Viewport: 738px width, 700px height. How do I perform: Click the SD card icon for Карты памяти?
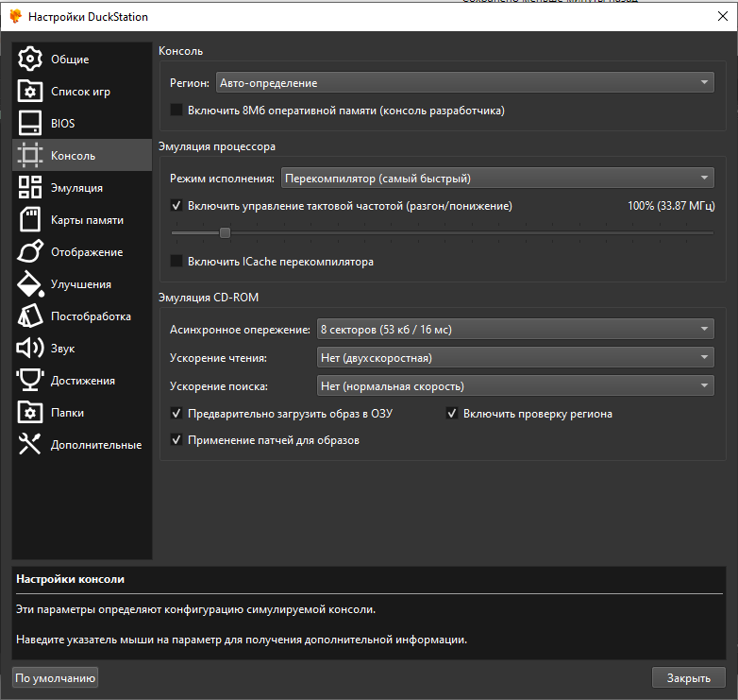[x=29, y=219]
